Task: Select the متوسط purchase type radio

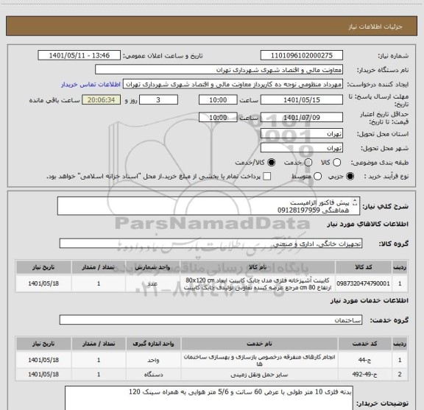Action: [x=317, y=177]
